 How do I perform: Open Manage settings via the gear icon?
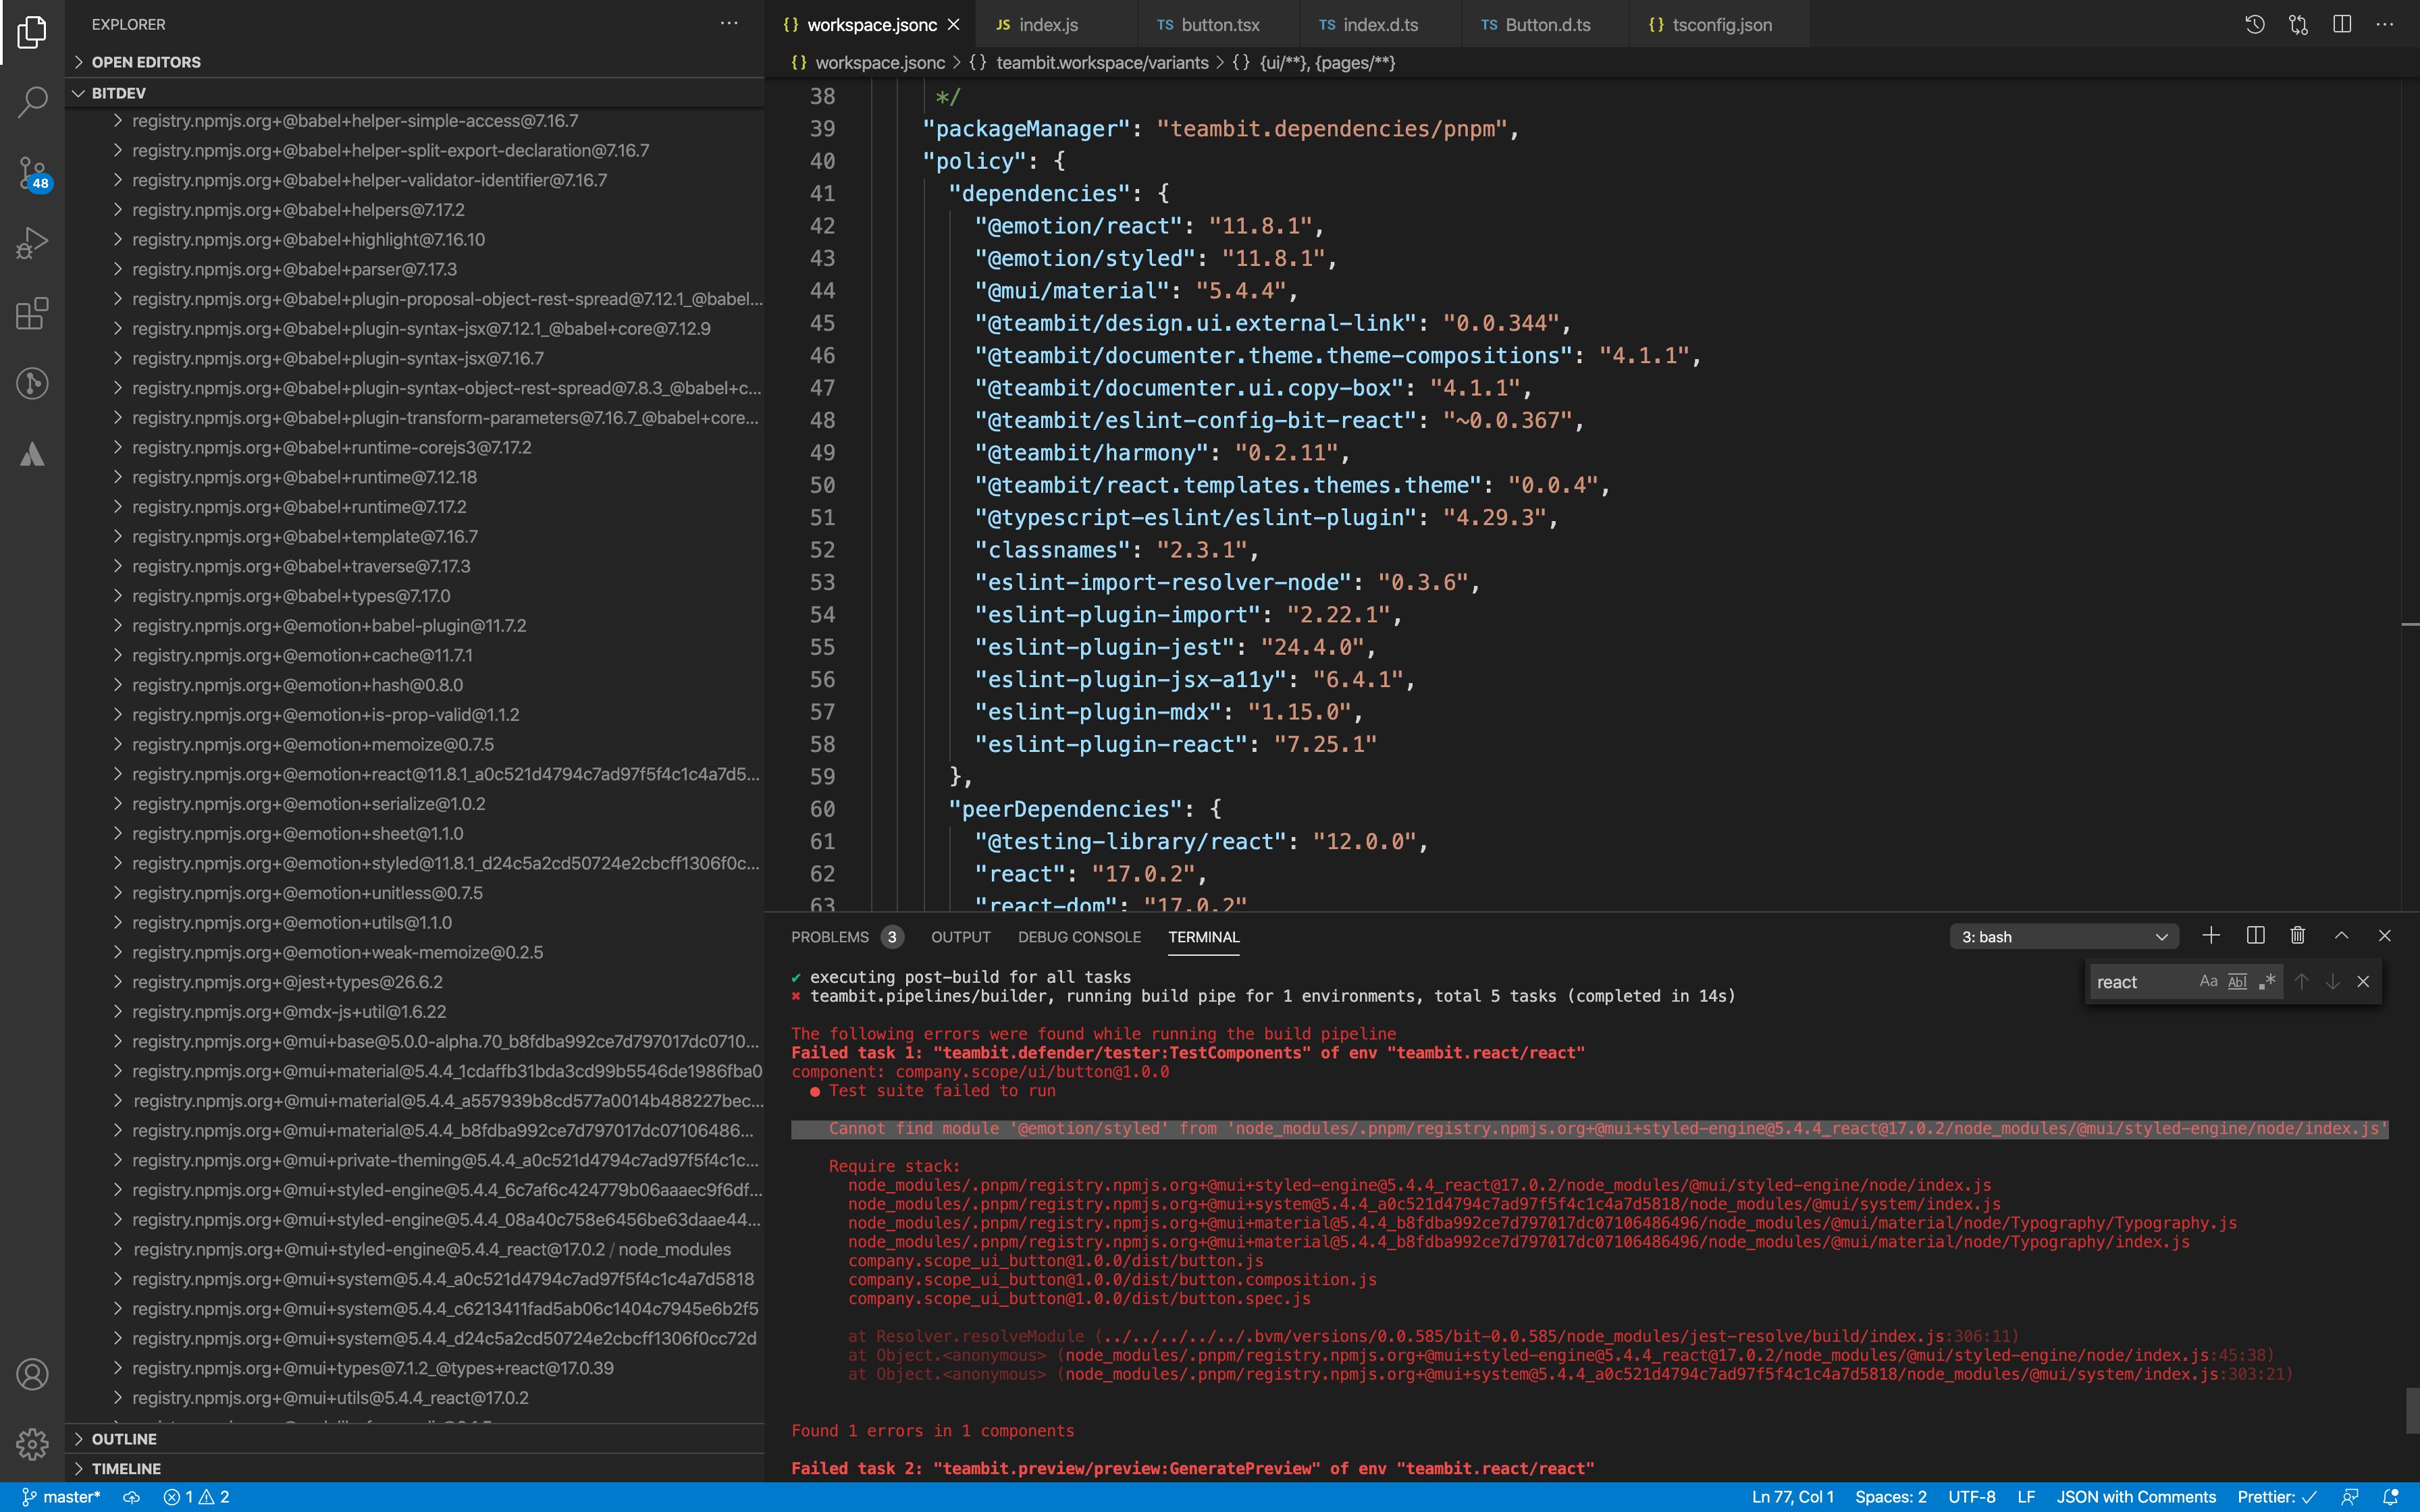[x=31, y=1443]
